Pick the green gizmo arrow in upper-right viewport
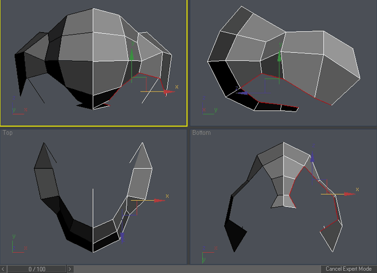Screen dimensions: 377x273 (x=279, y=56)
